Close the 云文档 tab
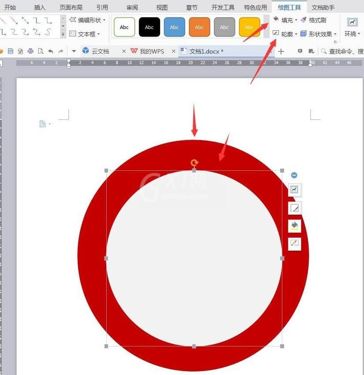 tap(124, 51)
